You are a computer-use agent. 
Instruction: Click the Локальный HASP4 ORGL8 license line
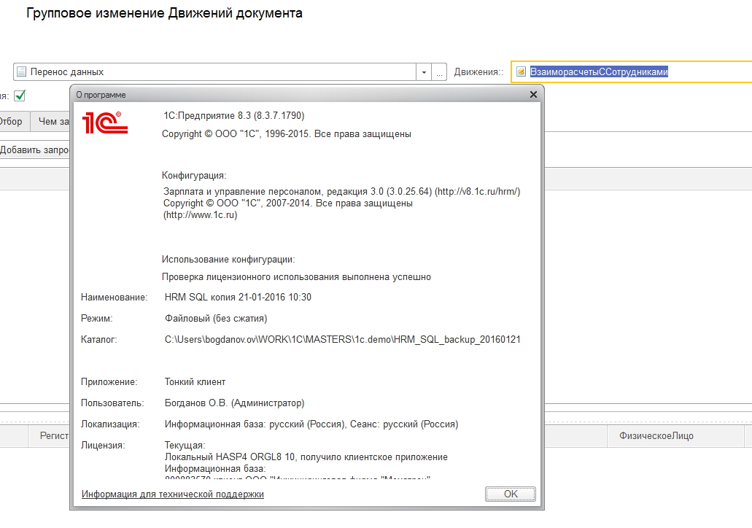coord(306,457)
